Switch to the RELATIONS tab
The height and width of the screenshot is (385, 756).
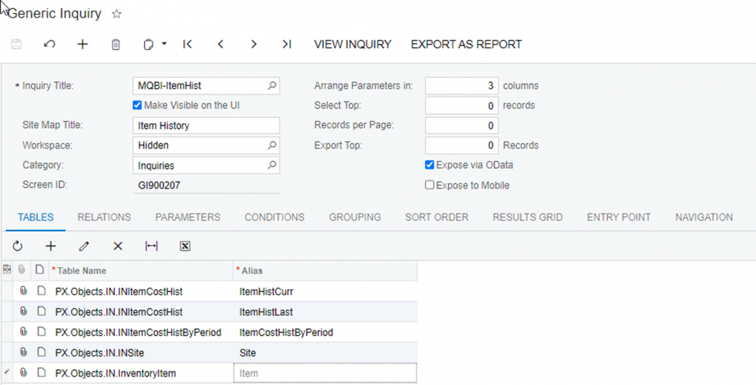pyautogui.click(x=104, y=217)
